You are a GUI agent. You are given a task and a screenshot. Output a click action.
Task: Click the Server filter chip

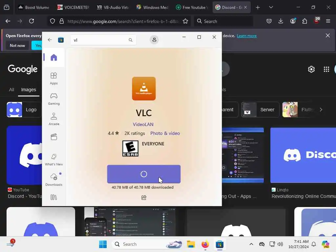coord(260,110)
